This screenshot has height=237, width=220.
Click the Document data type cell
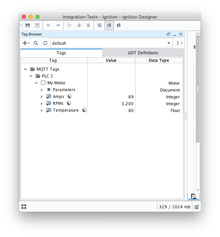point(170,90)
